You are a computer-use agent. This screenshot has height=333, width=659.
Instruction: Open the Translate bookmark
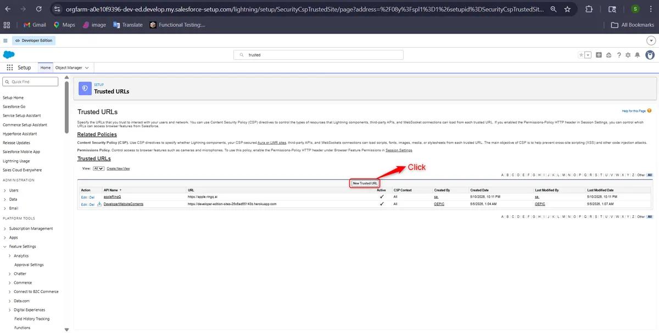tap(127, 25)
